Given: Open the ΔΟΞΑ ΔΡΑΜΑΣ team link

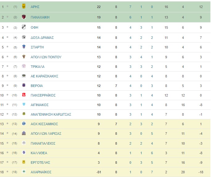Looking at the screenshot, I should (42, 38).
